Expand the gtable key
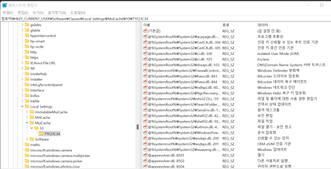Viewport: 331px width, 169px height. (22, 30)
